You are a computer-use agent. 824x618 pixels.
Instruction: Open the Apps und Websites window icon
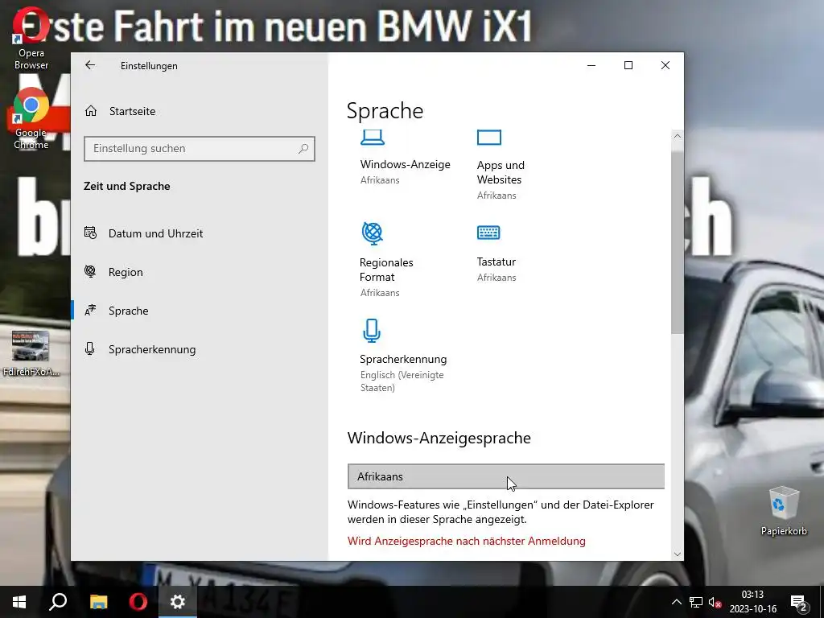click(x=488, y=138)
